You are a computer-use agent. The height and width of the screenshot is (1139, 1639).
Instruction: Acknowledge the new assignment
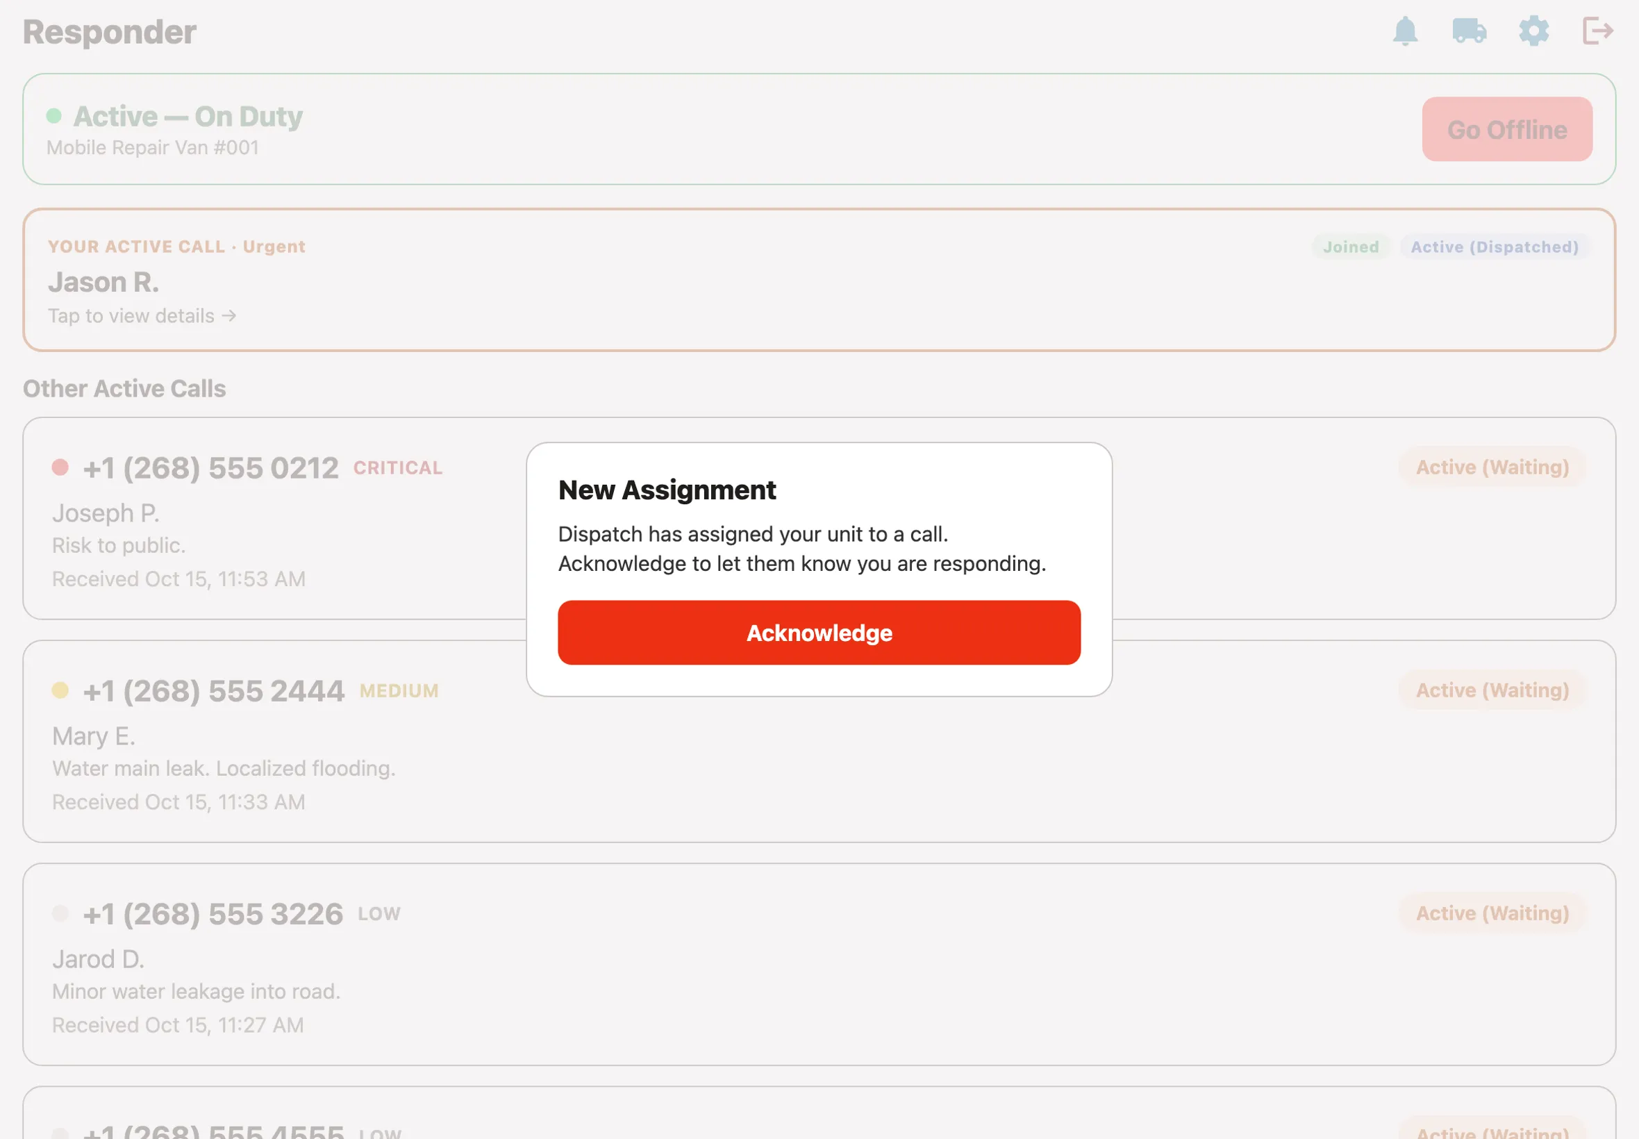tap(818, 632)
